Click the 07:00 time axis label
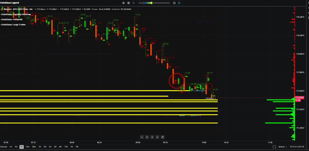 point(6,142)
